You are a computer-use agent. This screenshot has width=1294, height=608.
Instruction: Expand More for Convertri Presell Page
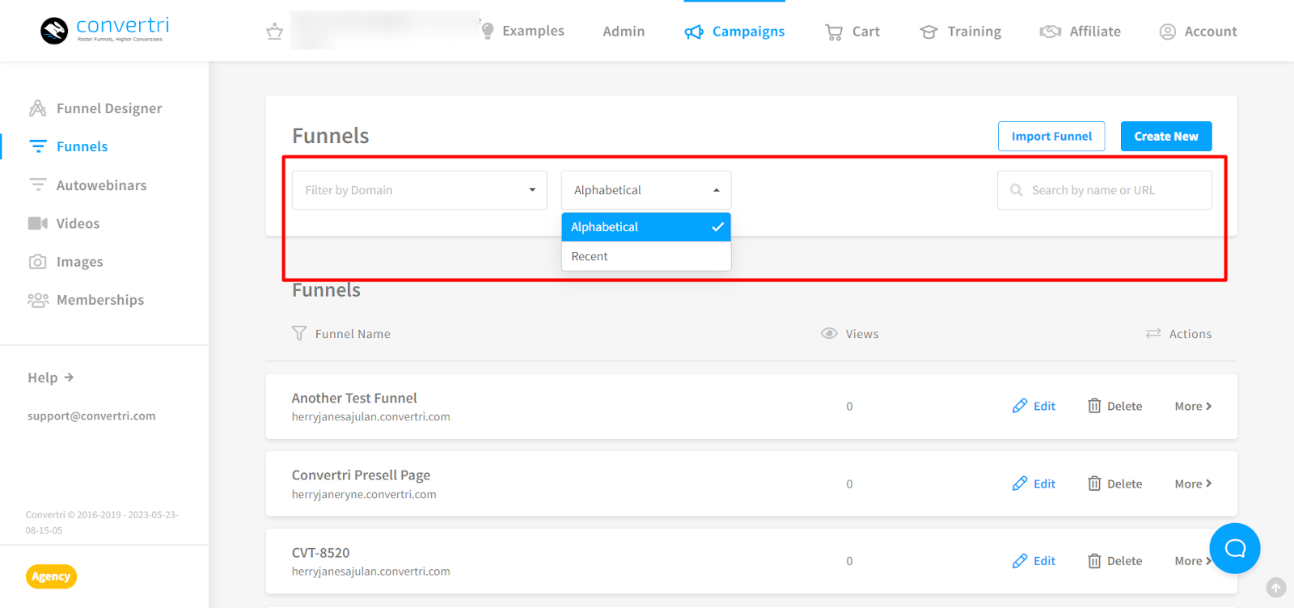point(1193,483)
